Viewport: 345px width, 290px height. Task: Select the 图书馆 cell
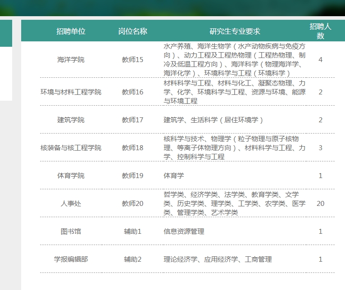point(71,232)
